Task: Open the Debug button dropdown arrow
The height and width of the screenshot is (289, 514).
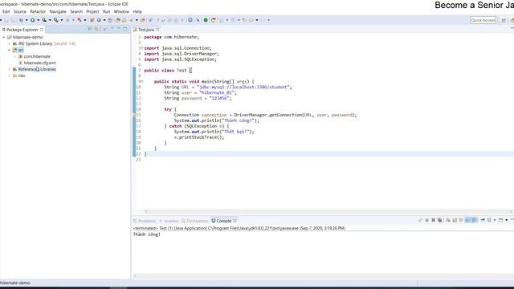Action: pyautogui.click(x=27, y=20)
